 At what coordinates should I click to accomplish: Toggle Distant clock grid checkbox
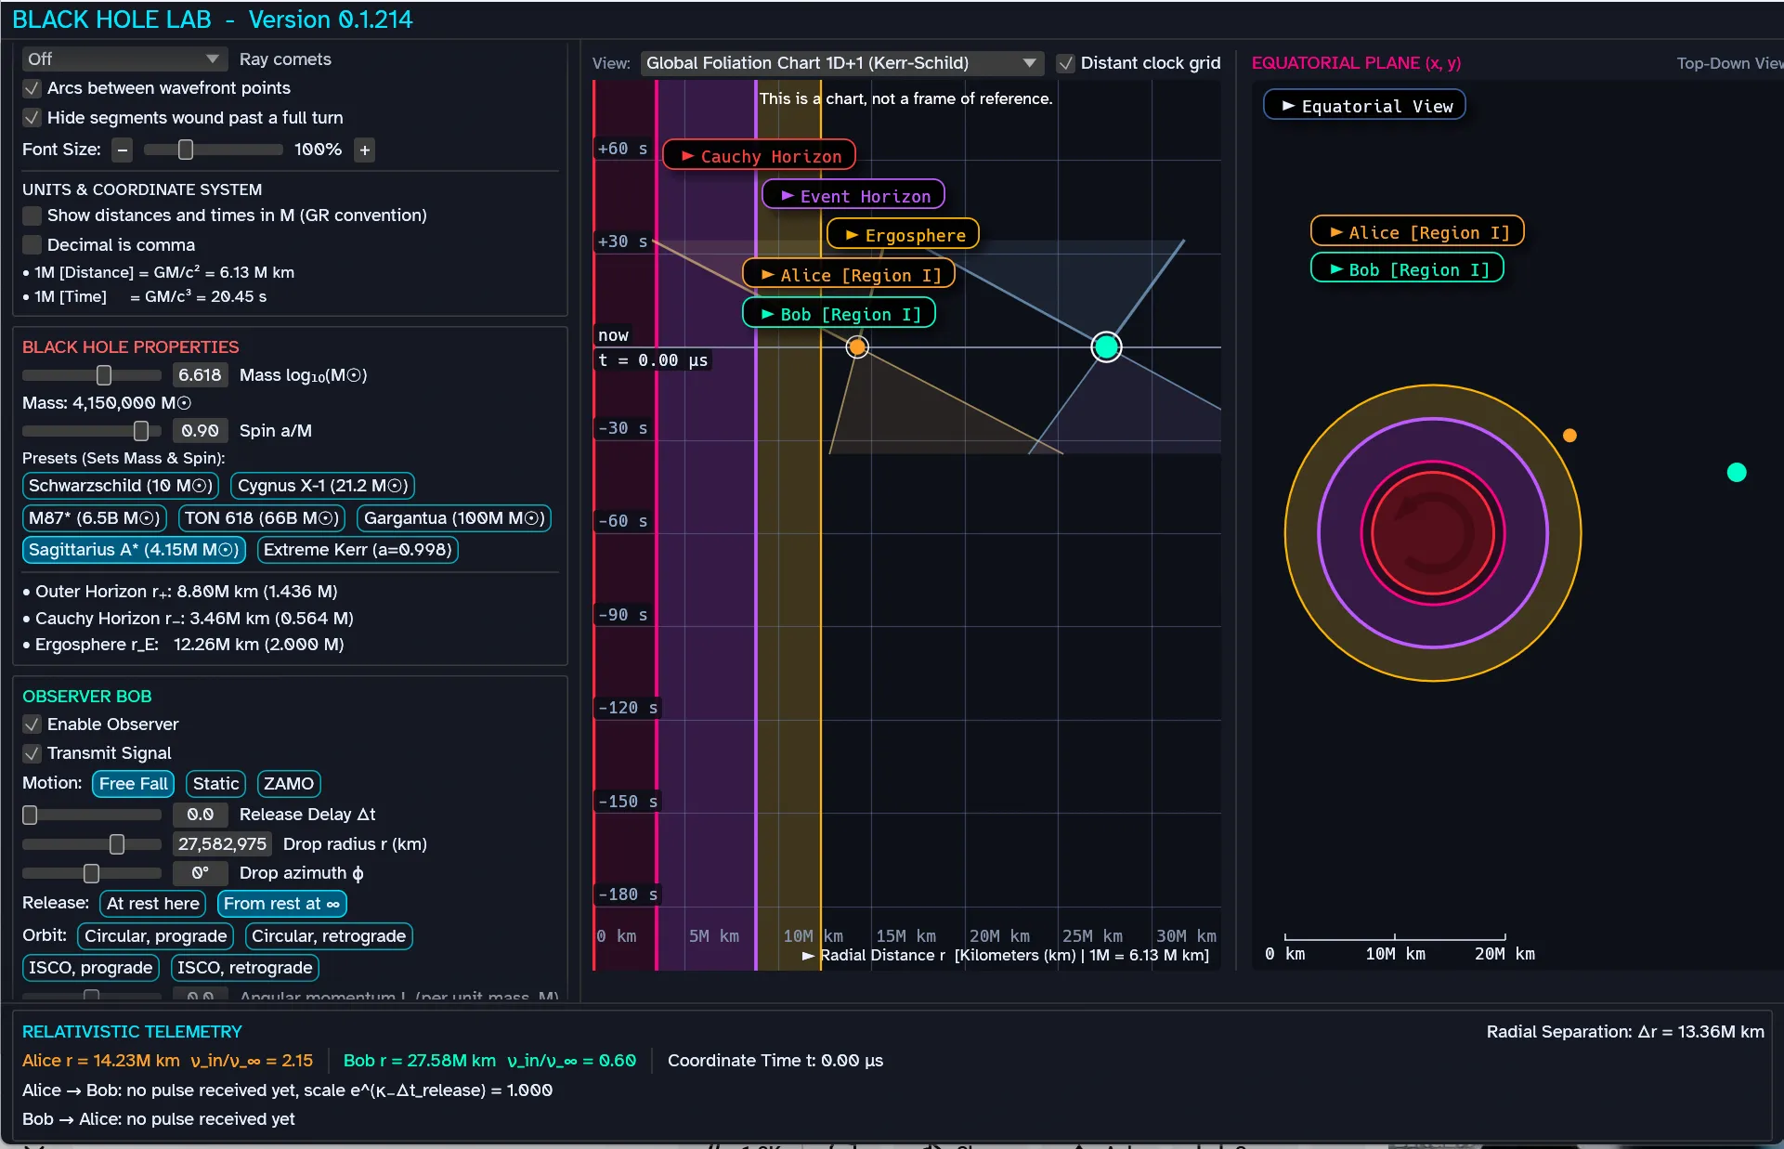(x=1065, y=63)
